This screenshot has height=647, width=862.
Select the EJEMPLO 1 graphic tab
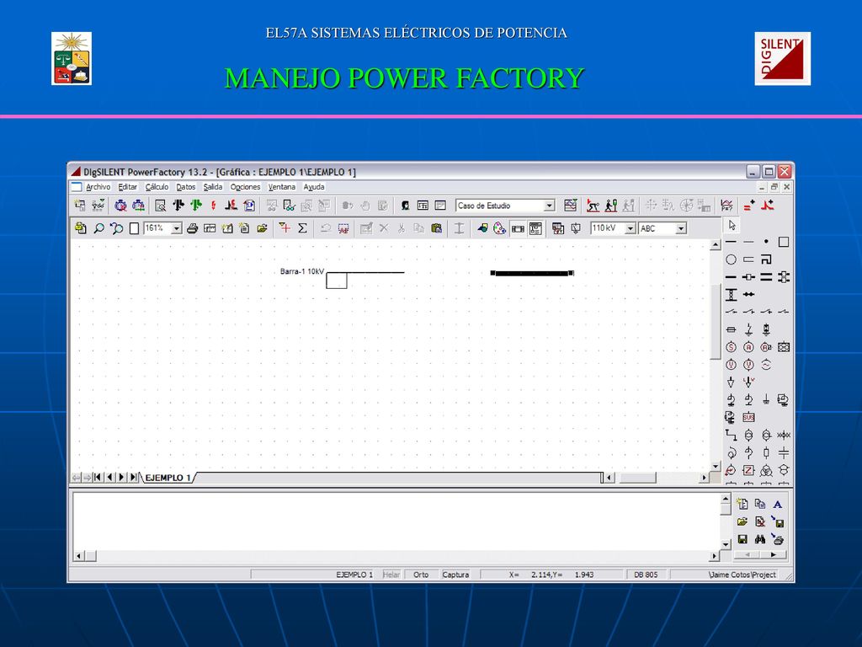tap(168, 478)
